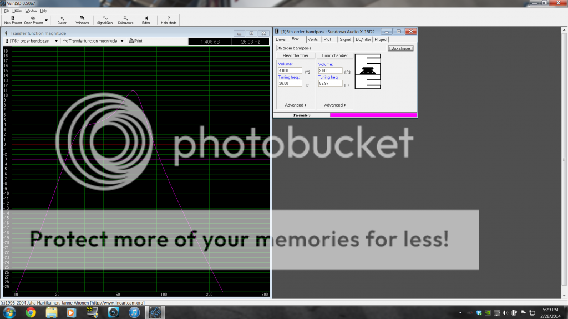Activate the Cursor tool
The height and width of the screenshot is (319, 568).
point(62,20)
